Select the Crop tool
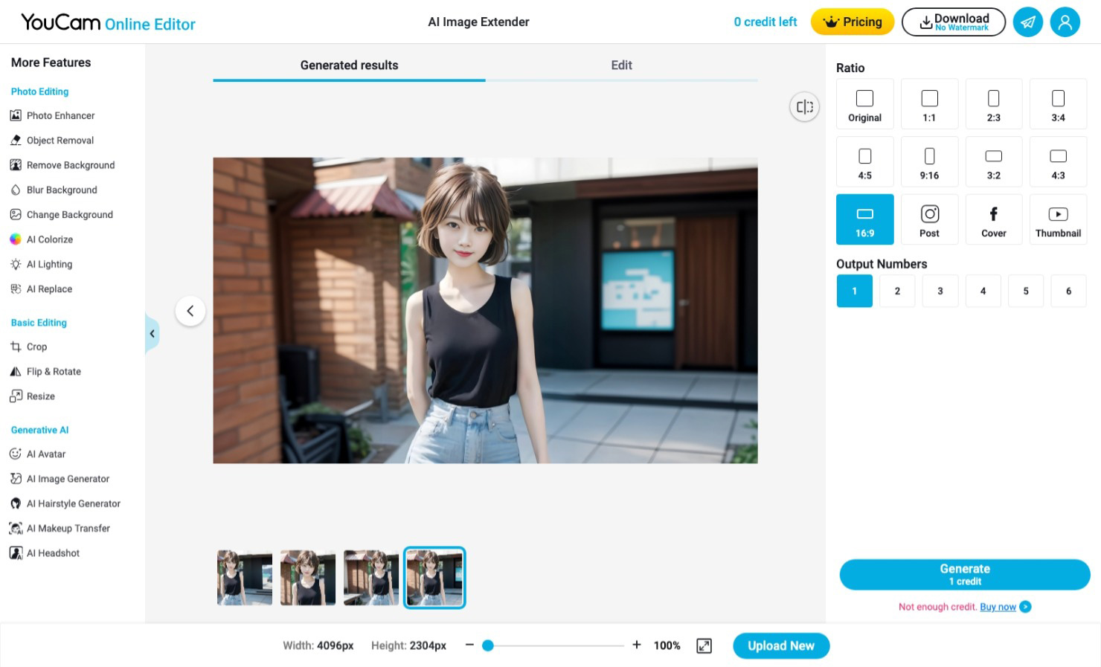1101x667 pixels. 36,347
